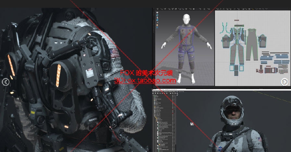Toggle visibility of Shadow Catcher 1
This screenshot has height=152, width=291.
point(173,108)
